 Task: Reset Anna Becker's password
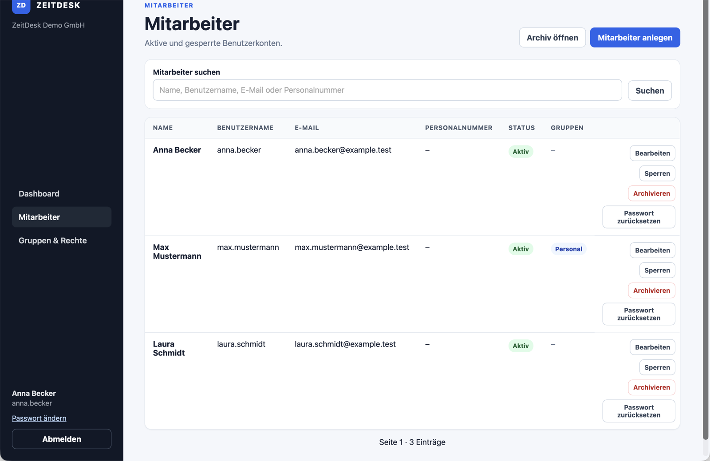[x=639, y=217]
